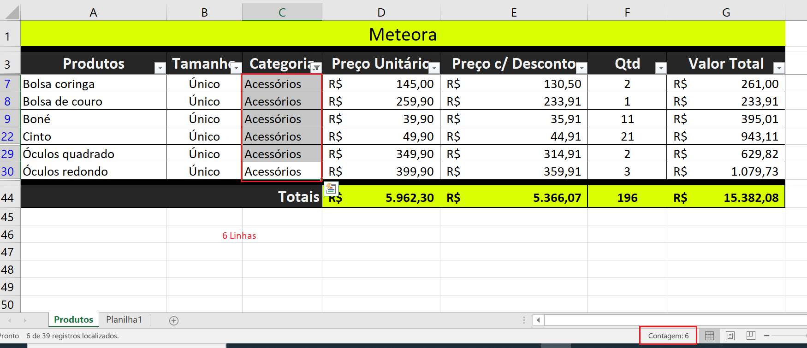Click the 6 de 39 registros status text
Image resolution: width=807 pixels, height=348 pixels.
72,336
